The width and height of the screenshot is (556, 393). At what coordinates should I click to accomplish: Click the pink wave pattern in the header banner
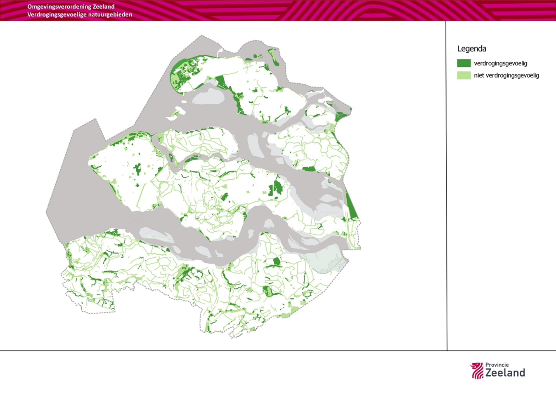330,10
